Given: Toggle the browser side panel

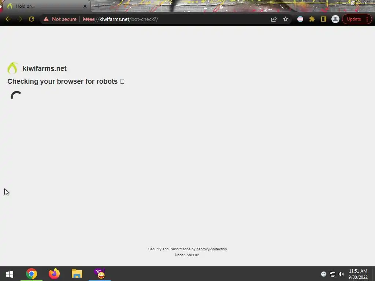Looking at the screenshot, I should tap(324, 19).
